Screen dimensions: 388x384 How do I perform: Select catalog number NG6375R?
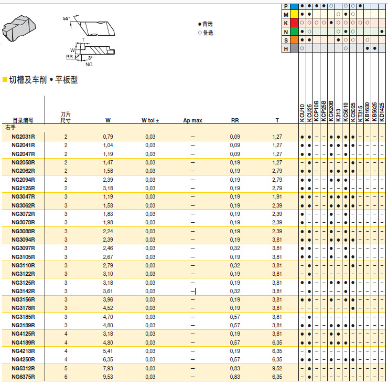tap(23, 377)
